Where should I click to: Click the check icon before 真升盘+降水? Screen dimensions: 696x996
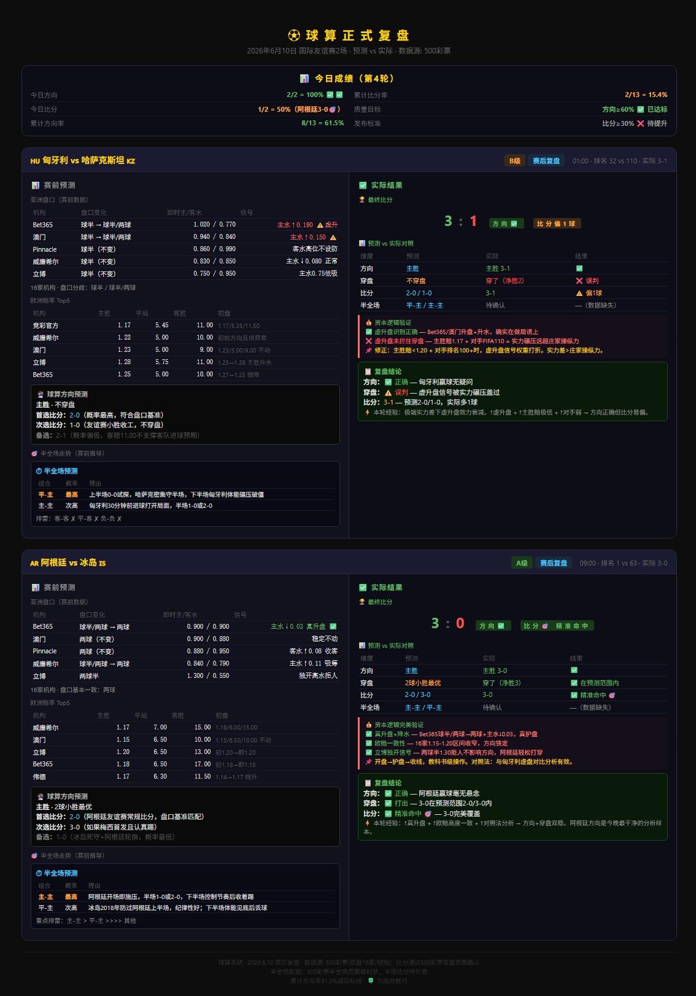[369, 734]
